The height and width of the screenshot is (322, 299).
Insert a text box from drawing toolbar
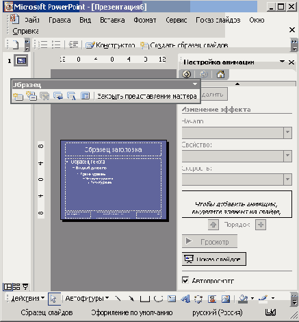click(172, 299)
